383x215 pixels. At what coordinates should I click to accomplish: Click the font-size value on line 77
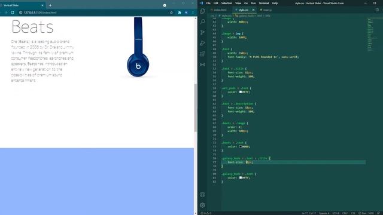[x=249, y=162]
